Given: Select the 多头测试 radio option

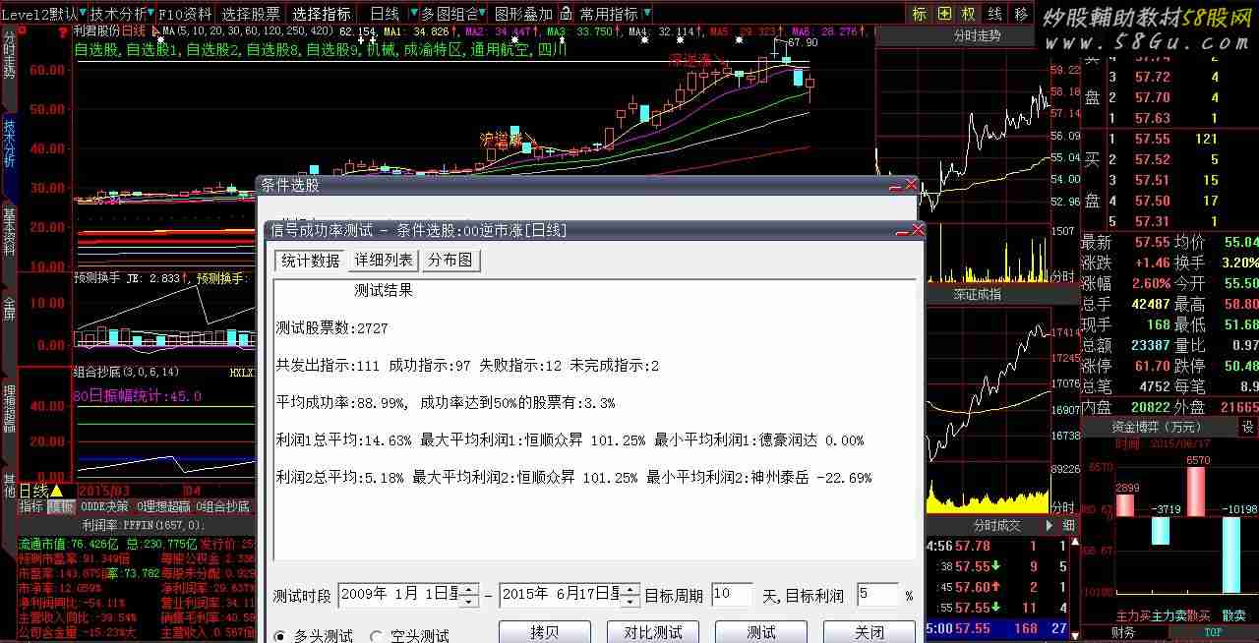Looking at the screenshot, I should coord(314,636).
